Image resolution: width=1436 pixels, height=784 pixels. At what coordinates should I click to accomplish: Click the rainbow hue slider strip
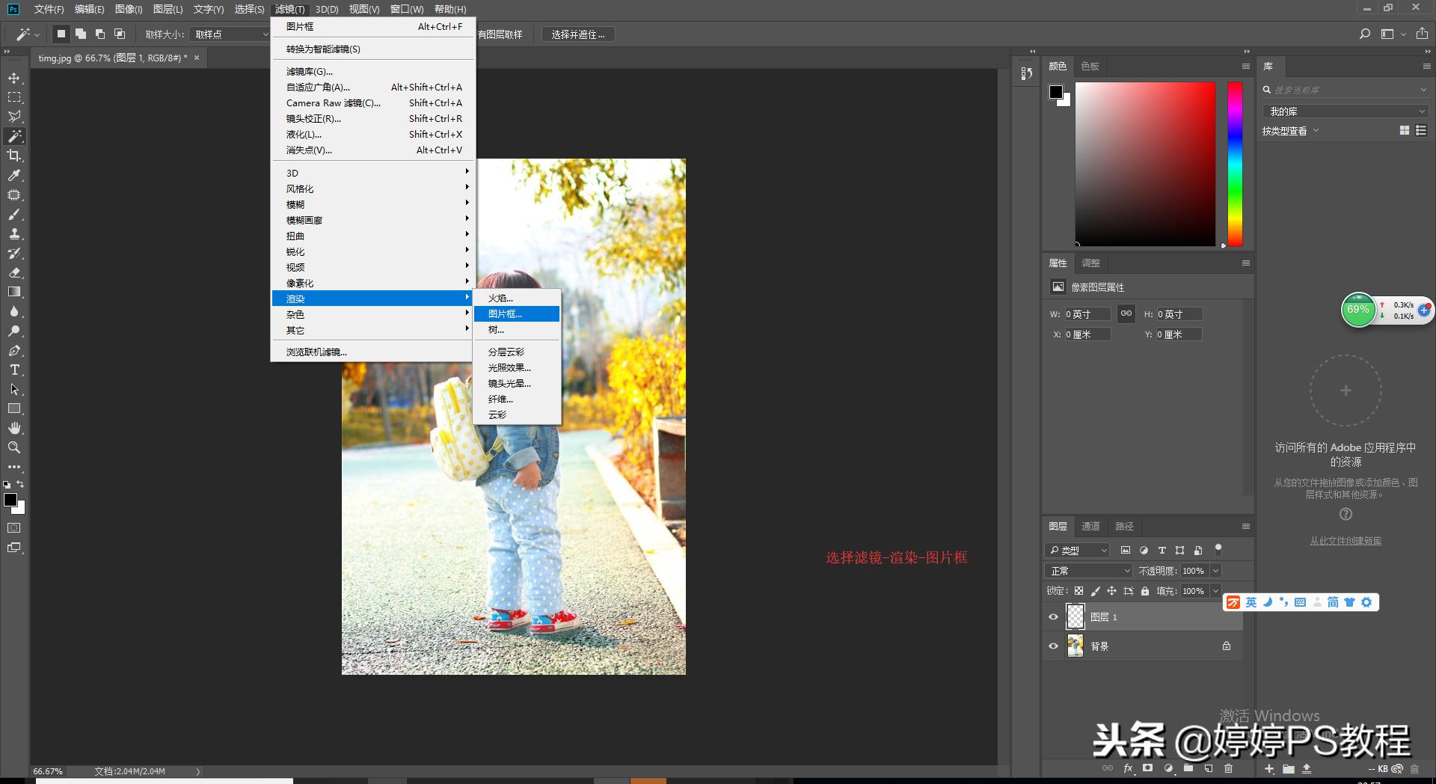1235,164
